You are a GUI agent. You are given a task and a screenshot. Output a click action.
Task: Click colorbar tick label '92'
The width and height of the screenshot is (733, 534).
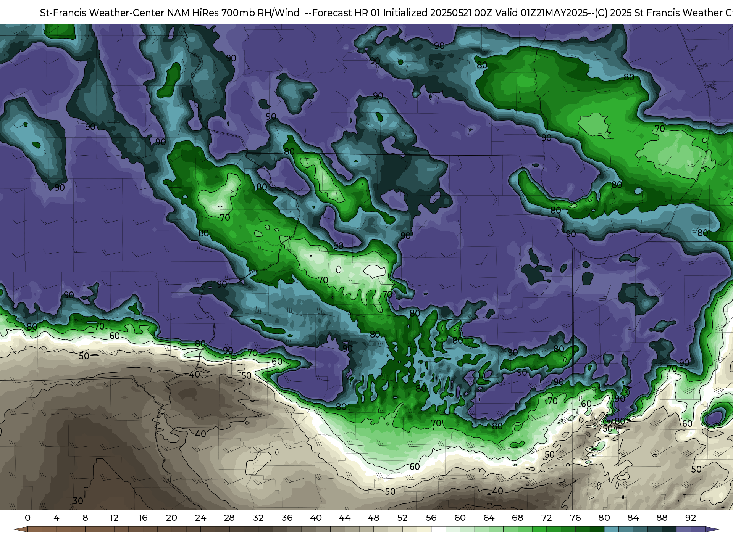click(691, 518)
